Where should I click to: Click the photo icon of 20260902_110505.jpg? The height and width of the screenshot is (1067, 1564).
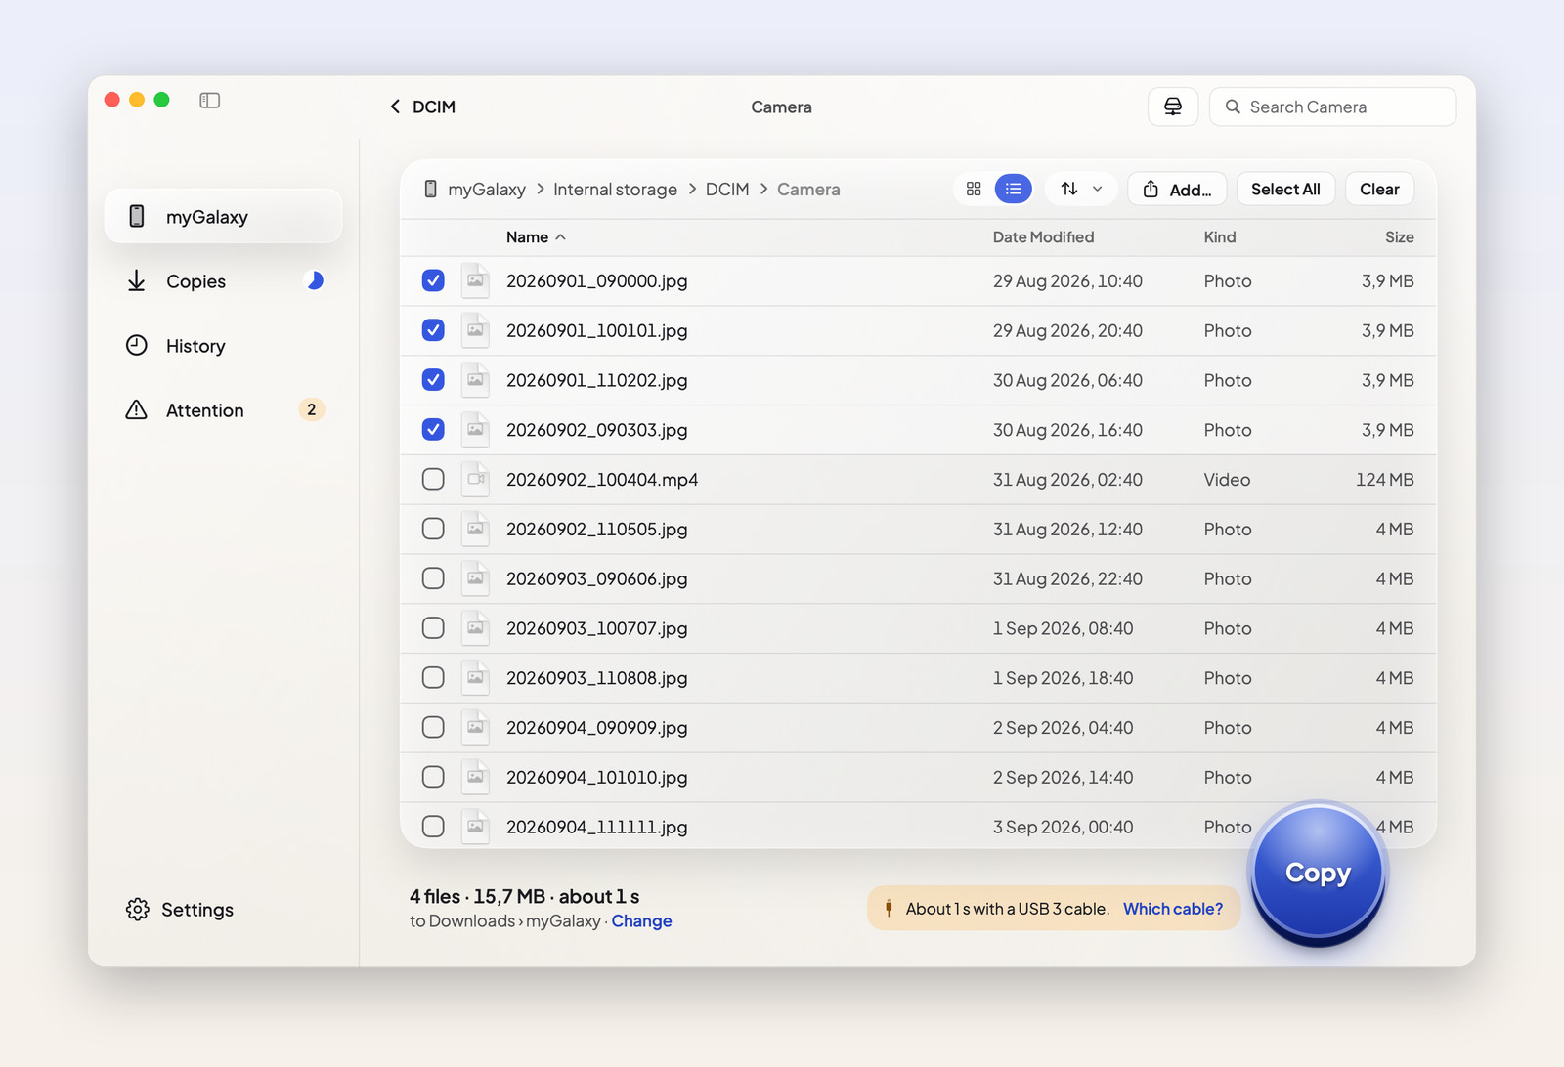(x=475, y=529)
